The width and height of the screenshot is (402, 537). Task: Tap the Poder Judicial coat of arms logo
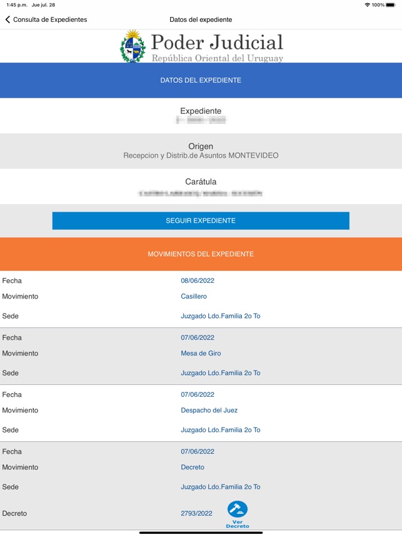tap(133, 44)
